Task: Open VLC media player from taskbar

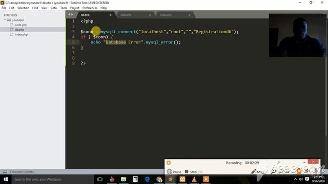Action: pos(194,179)
